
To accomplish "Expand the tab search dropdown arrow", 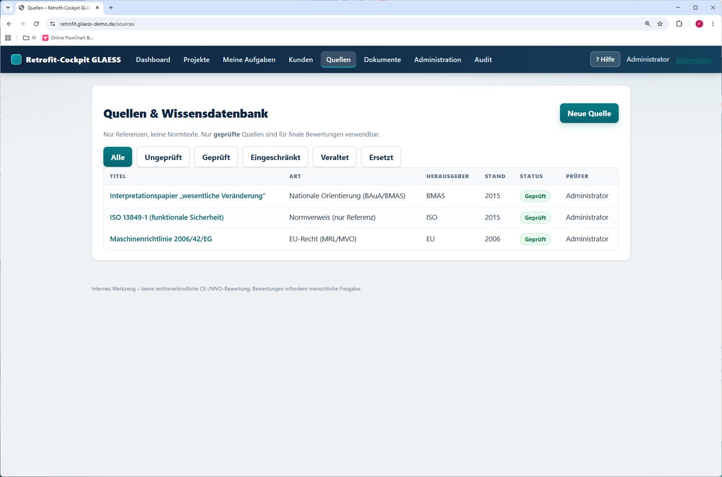I will coord(8,8).
